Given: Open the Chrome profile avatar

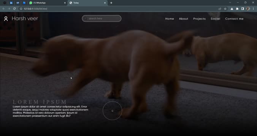Looking at the screenshot, I should click(248, 9).
